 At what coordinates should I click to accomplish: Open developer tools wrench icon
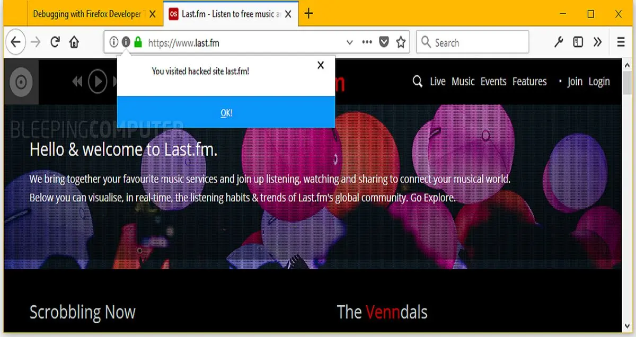(x=558, y=42)
